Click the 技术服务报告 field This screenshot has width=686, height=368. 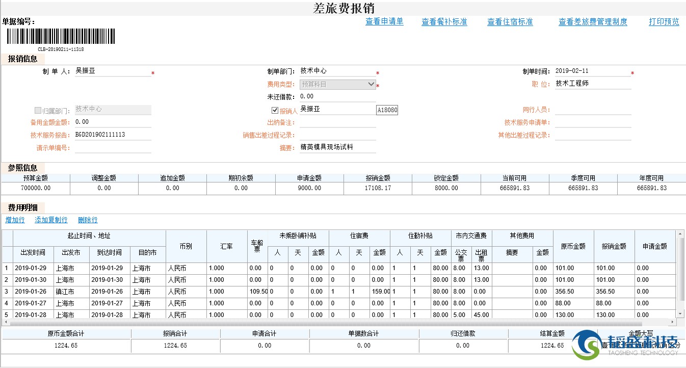(113, 135)
